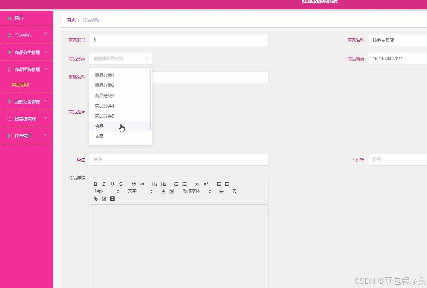Apply Heading 1 style
The width and height of the screenshot is (427, 288).
pos(155,184)
